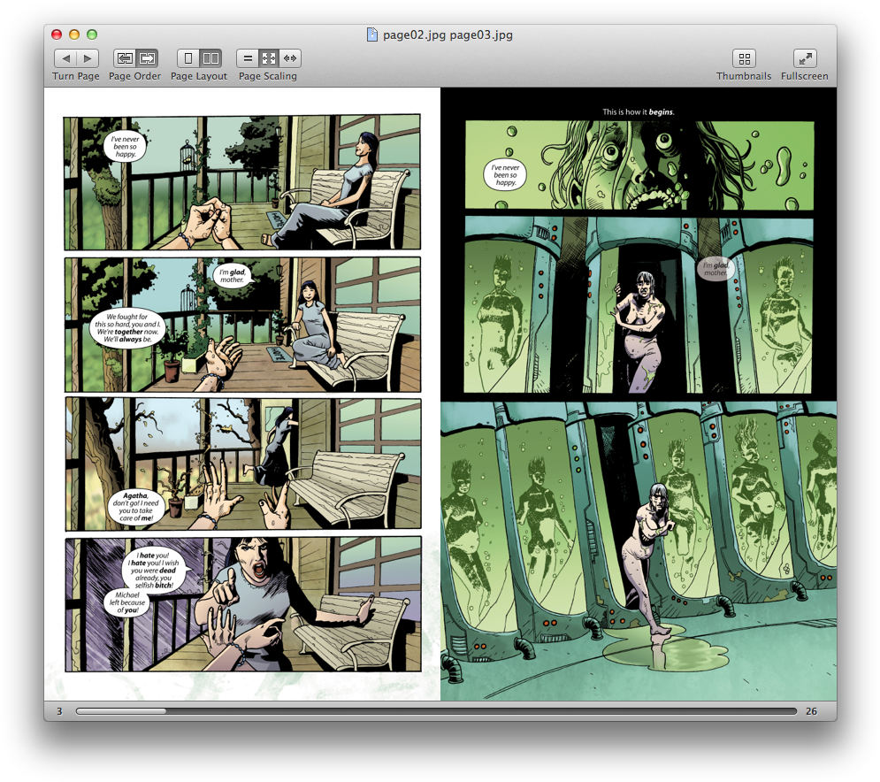Viewport: 880px width, 782px height.
Task: Click the bottom green tank-room panel on right page
Action: (639, 551)
